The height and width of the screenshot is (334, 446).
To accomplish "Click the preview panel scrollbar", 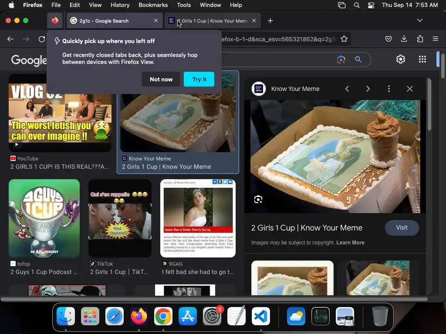I will pyautogui.click(x=429, y=104).
